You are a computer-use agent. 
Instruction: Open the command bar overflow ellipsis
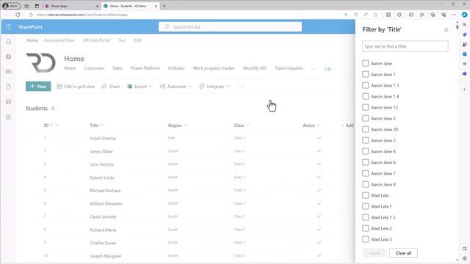pyautogui.click(x=242, y=87)
